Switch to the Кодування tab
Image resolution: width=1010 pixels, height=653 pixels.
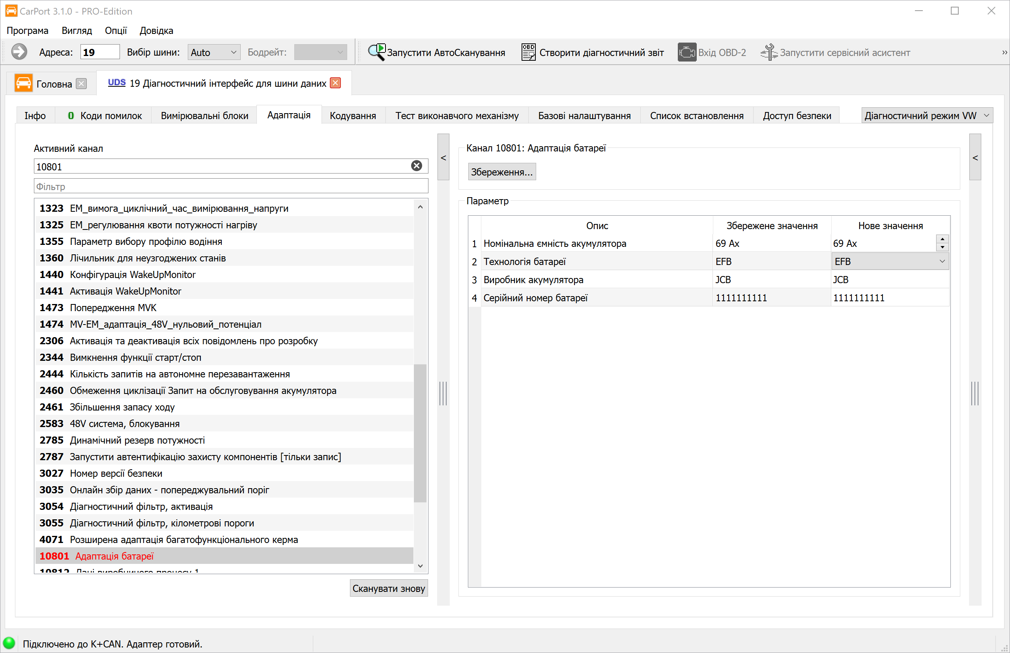tap(353, 116)
